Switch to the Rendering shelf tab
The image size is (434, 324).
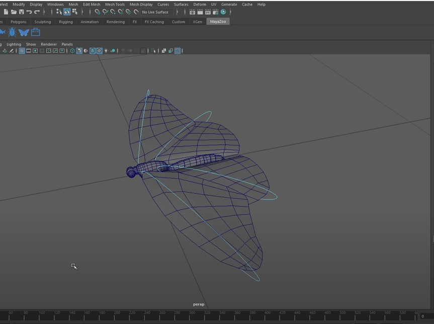click(x=115, y=22)
